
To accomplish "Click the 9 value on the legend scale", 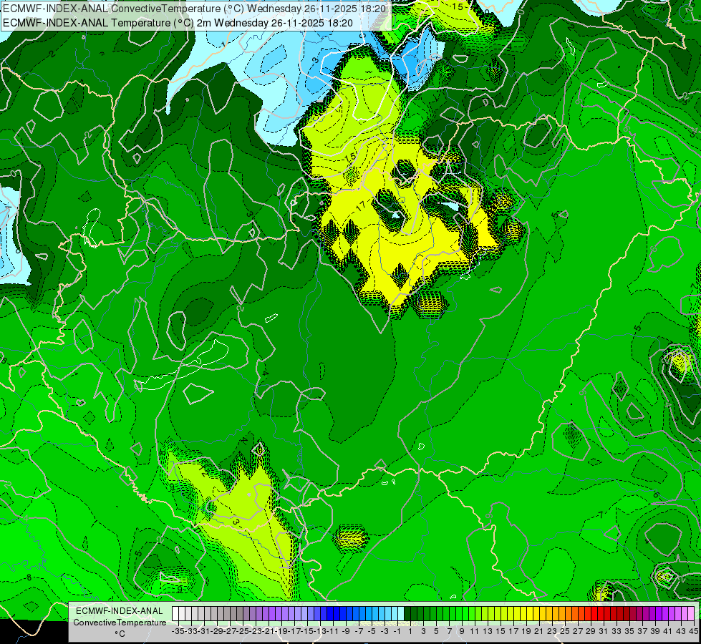I will (x=462, y=631).
